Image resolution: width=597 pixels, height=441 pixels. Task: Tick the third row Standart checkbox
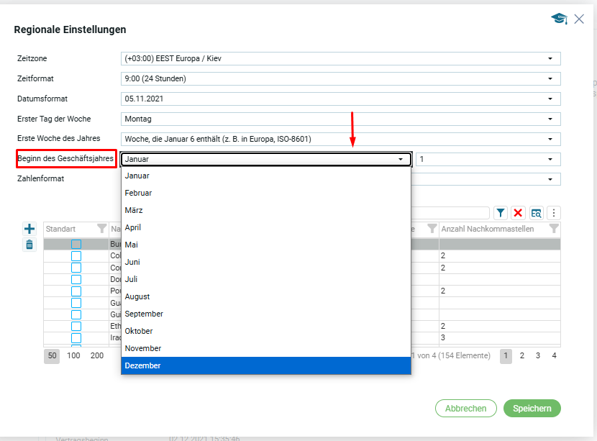point(76,268)
